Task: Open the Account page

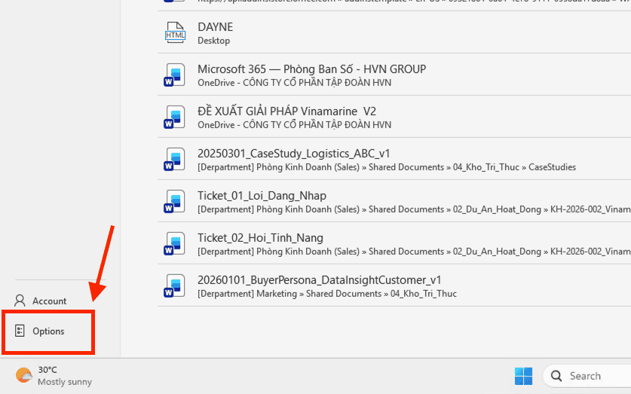Action: pyautogui.click(x=49, y=301)
